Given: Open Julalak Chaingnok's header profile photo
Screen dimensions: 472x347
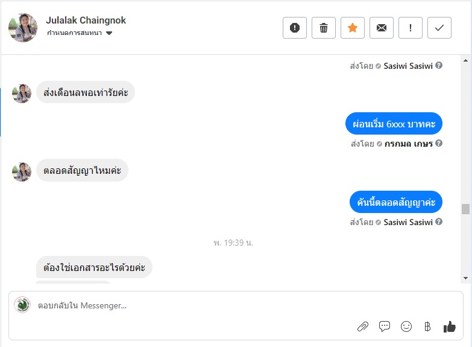Looking at the screenshot, I should click(x=23, y=28).
